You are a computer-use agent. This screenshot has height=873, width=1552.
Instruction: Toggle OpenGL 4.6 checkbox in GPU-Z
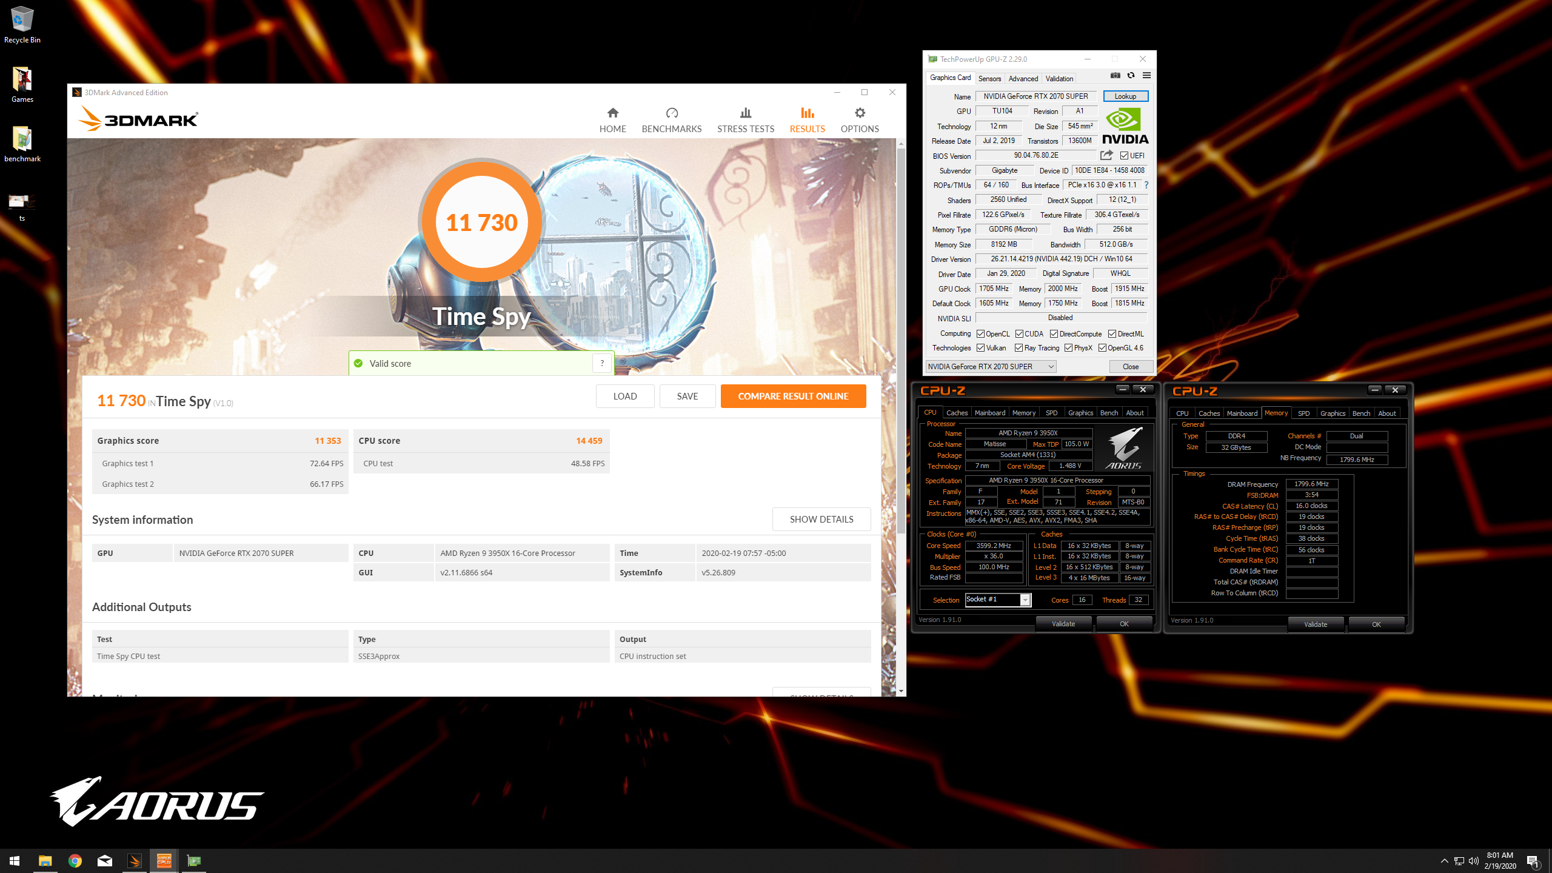(1102, 348)
